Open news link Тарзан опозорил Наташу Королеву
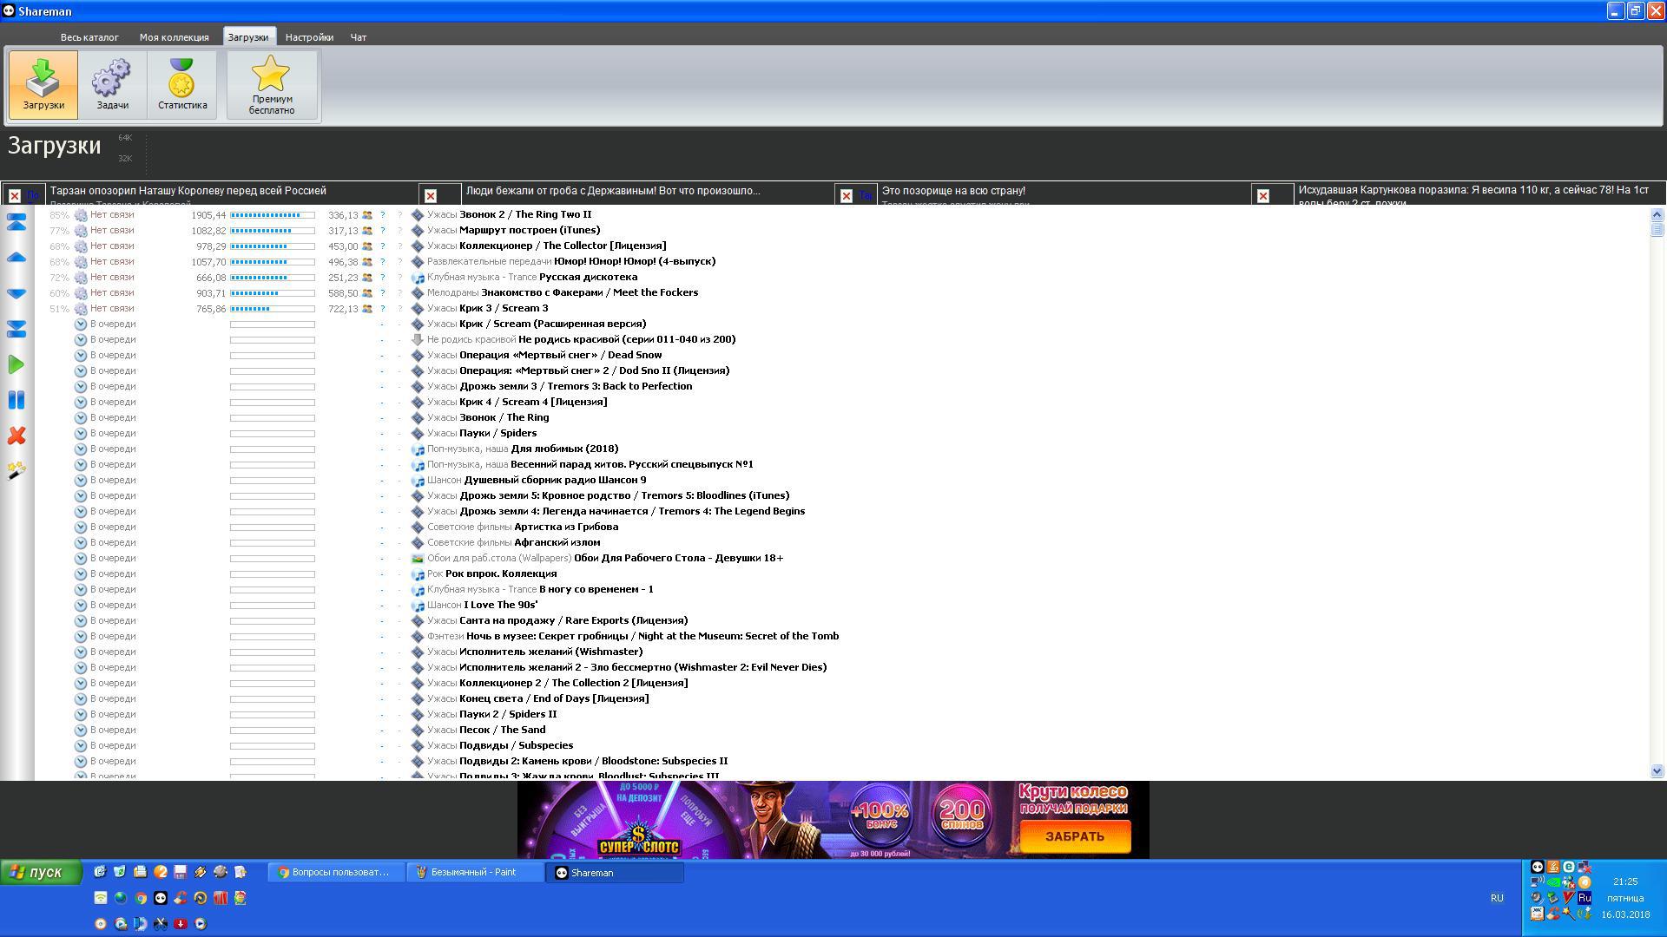This screenshot has width=1667, height=937. click(x=188, y=191)
